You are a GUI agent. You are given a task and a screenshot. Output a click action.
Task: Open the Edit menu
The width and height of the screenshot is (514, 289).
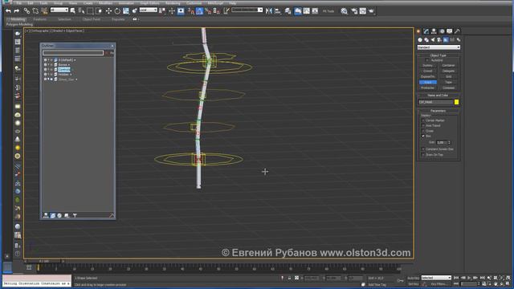(x=31, y=3)
